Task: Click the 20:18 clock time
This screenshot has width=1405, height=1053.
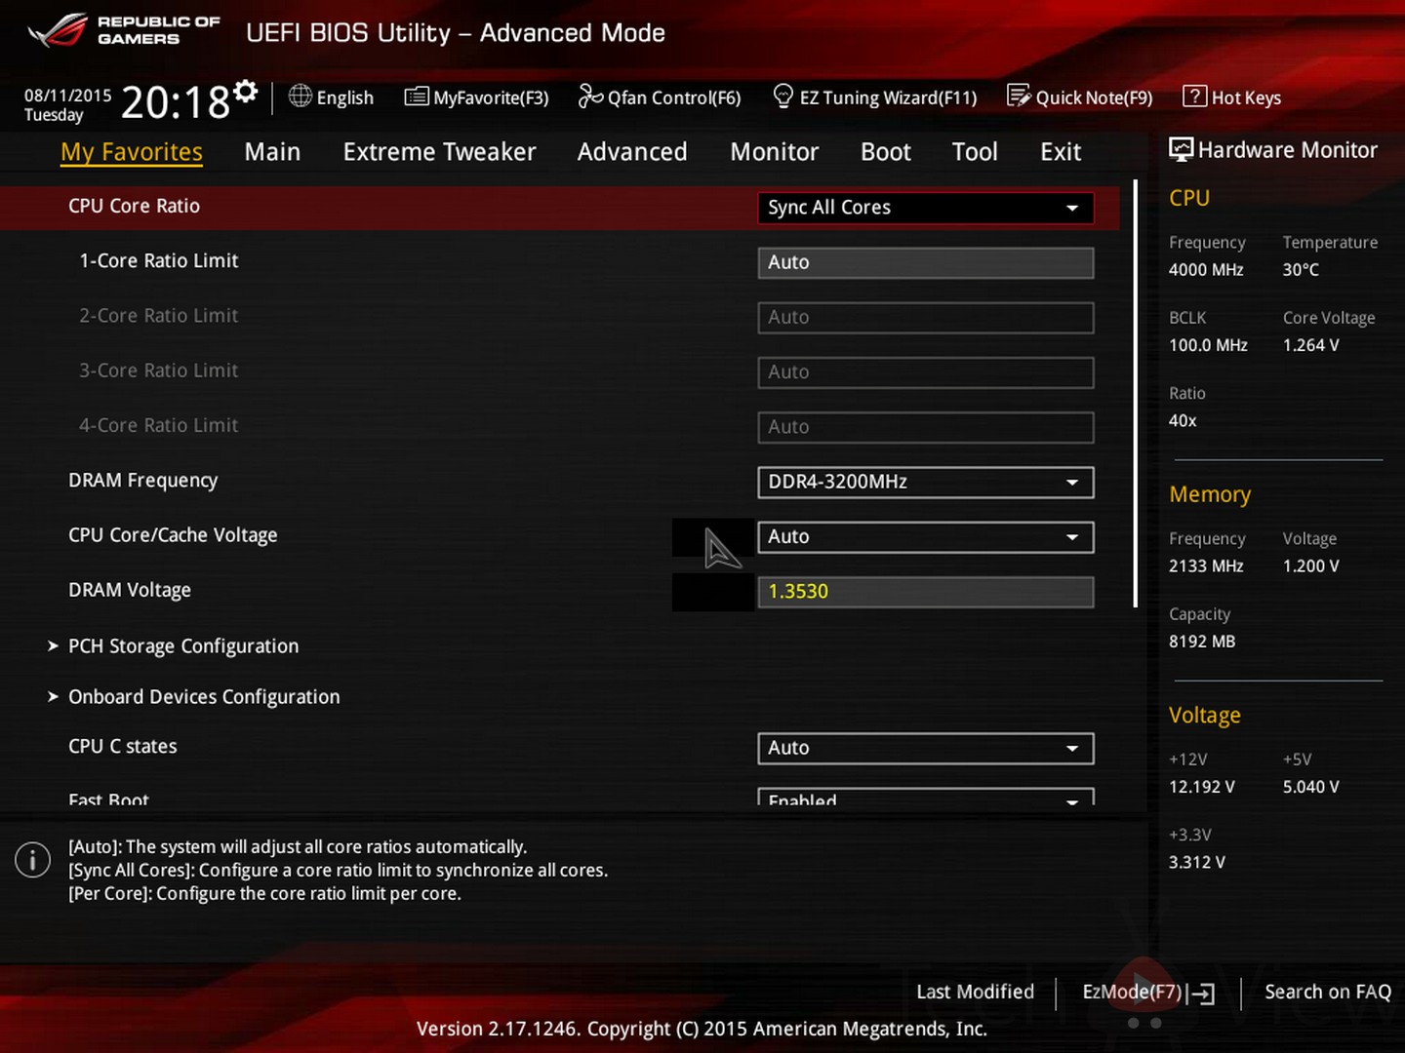Action: tap(175, 101)
